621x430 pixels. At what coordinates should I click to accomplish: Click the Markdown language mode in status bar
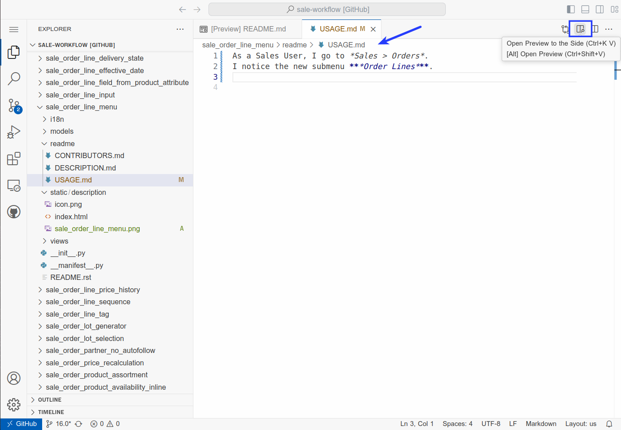pyautogui.click(x=541, y=424)
